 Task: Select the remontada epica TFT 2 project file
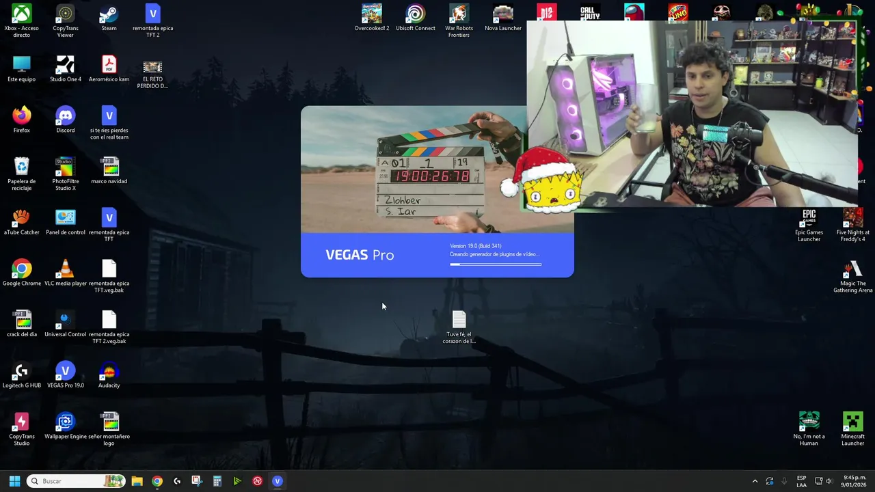click(x=152, y=20)
